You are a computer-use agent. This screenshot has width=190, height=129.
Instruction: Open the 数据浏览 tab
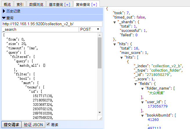click(x=37, y=4)
